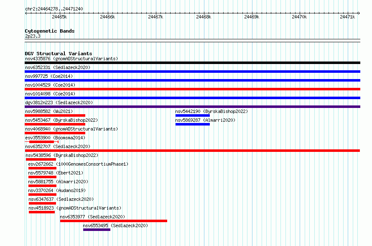Open variant nsv4518923 (gnomADStructuralVariants) label
Viewport: 372px width, 246px height.
point(75,208)
